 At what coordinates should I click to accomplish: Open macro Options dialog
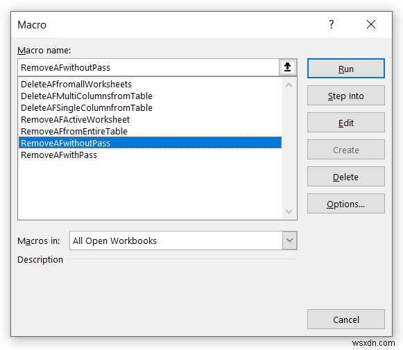tap(346, 204)
